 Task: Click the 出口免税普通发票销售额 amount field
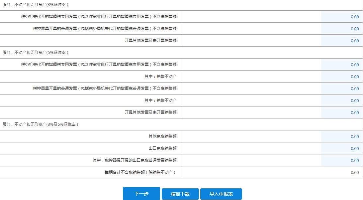tap(342, 160)
